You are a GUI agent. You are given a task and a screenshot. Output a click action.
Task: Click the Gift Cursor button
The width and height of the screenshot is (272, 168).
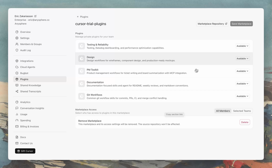point(25,151)
